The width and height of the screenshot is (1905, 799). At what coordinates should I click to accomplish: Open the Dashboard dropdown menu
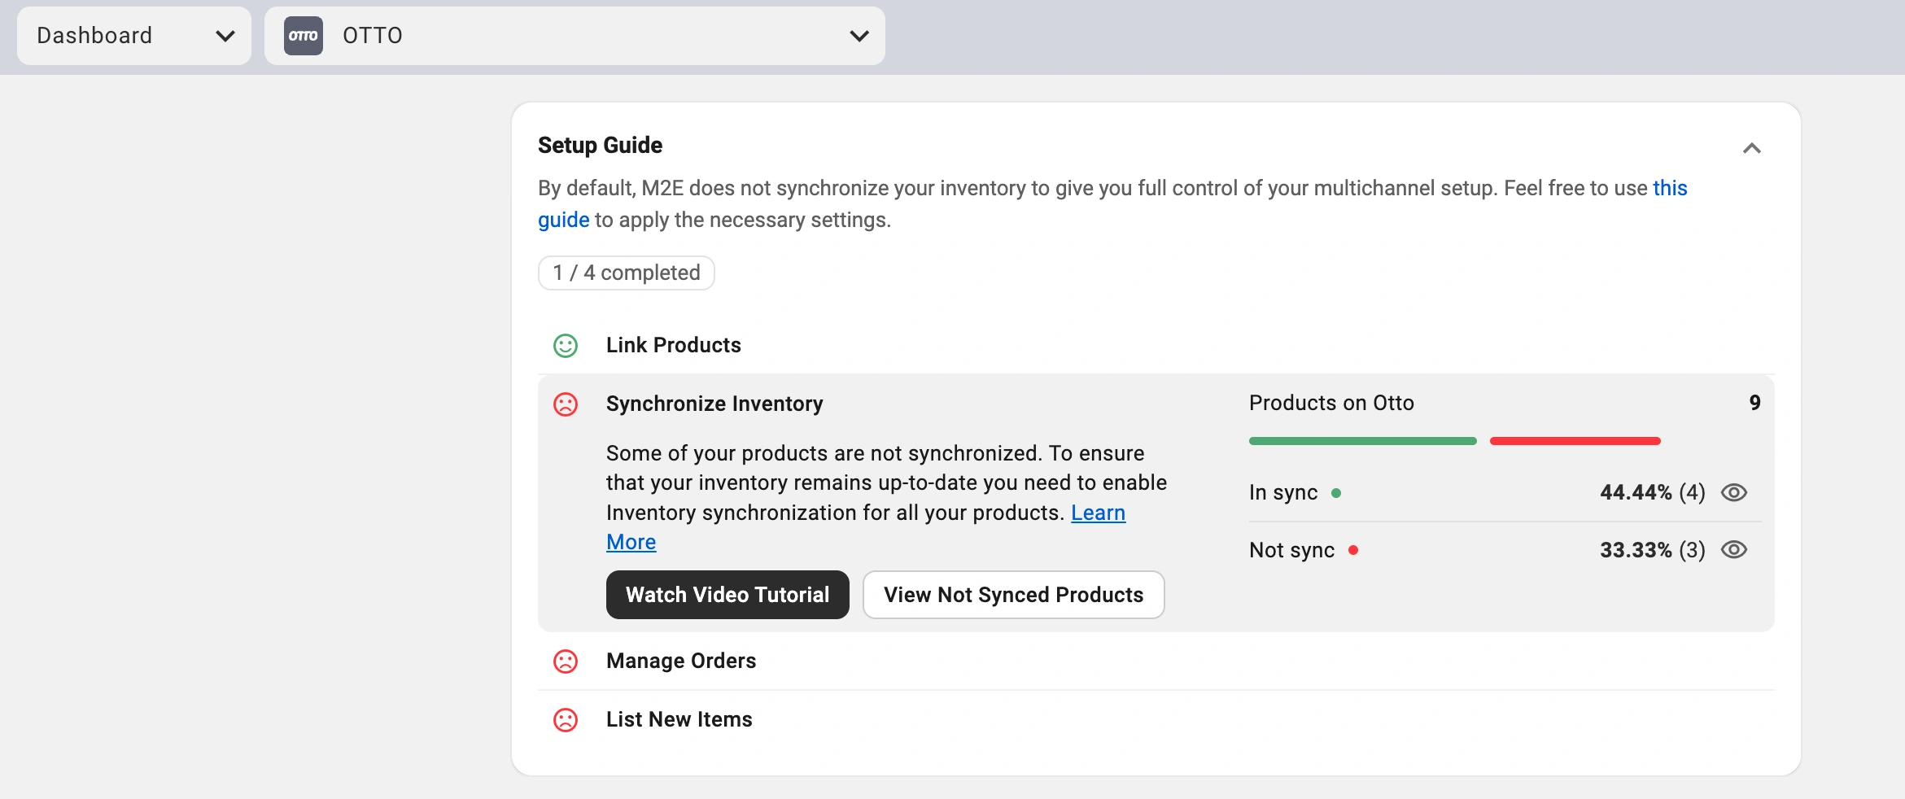point(134,36)
